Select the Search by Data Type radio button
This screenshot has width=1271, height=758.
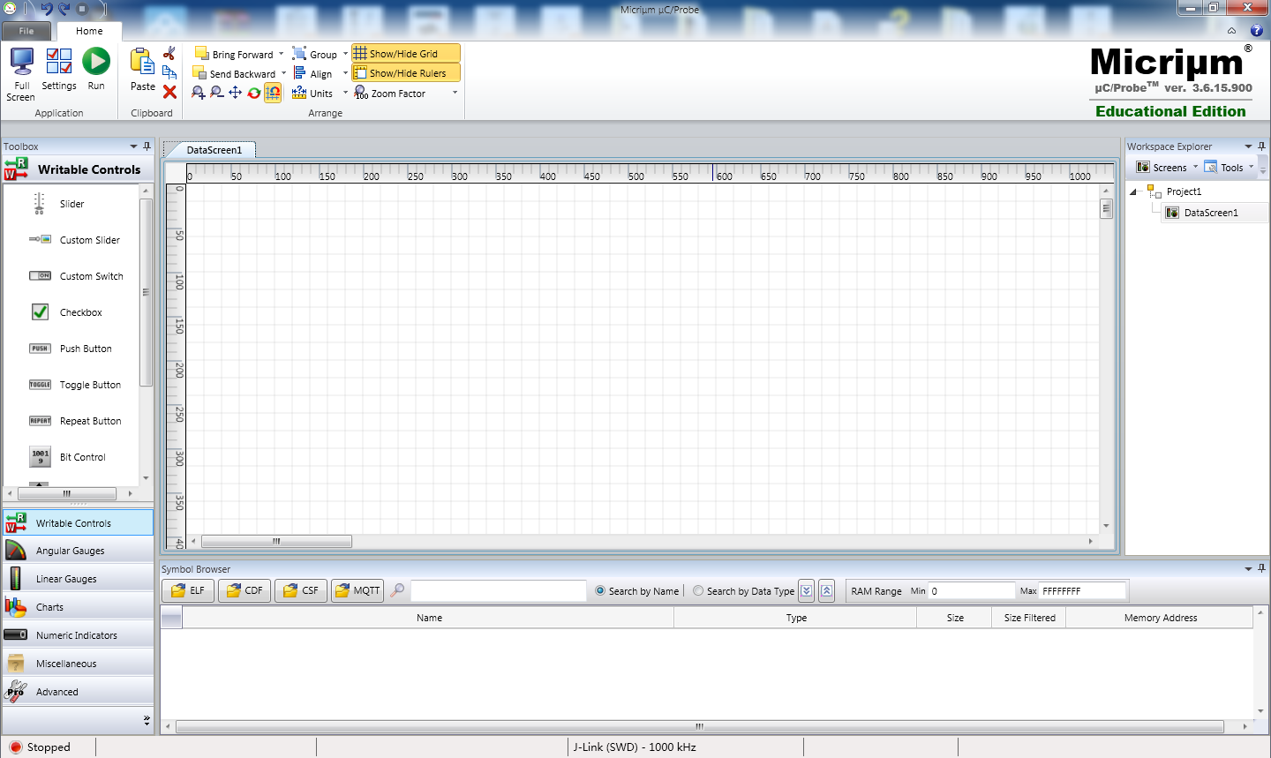698,591
